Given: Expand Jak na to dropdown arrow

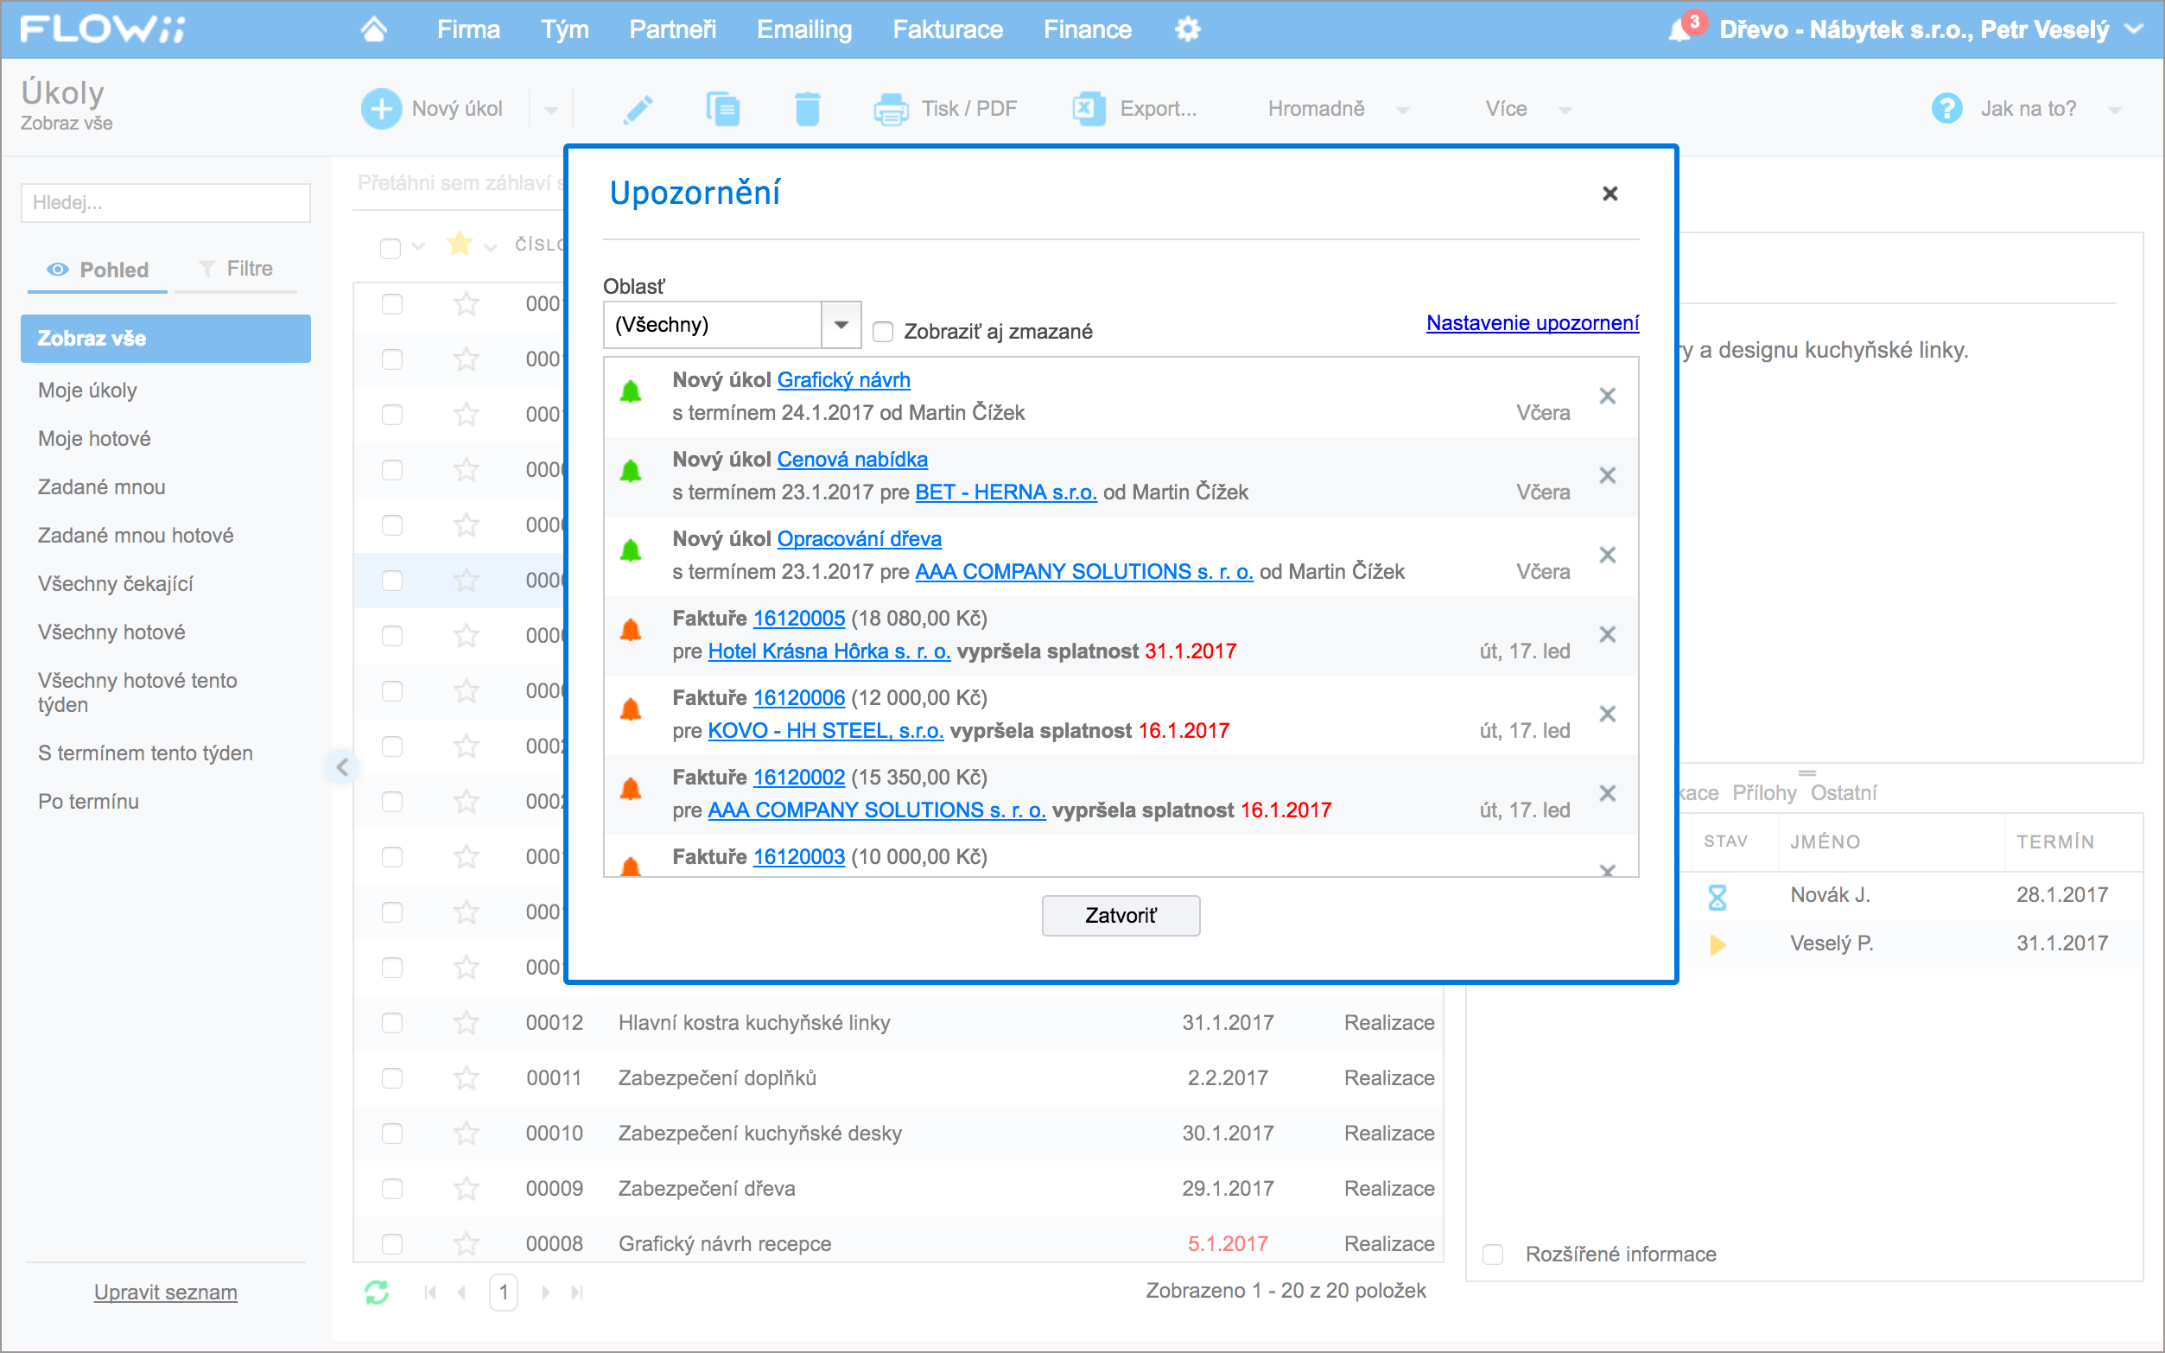Looking at the screenshot, I should (x=2115, y=110).
